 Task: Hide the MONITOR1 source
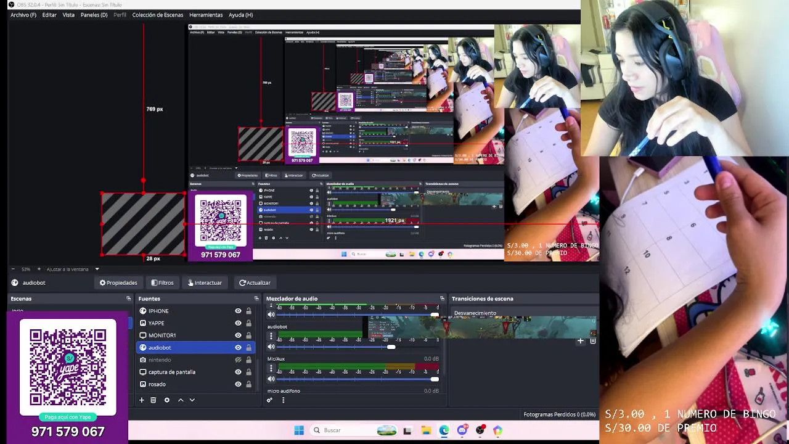(x=238, y=335)
